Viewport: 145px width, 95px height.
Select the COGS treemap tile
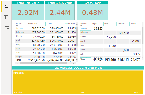click(x=105, y=82)
